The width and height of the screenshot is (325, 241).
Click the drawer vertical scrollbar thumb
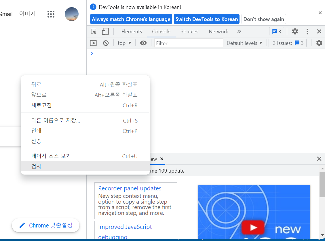pyautogui.click(x=322, y=184)
